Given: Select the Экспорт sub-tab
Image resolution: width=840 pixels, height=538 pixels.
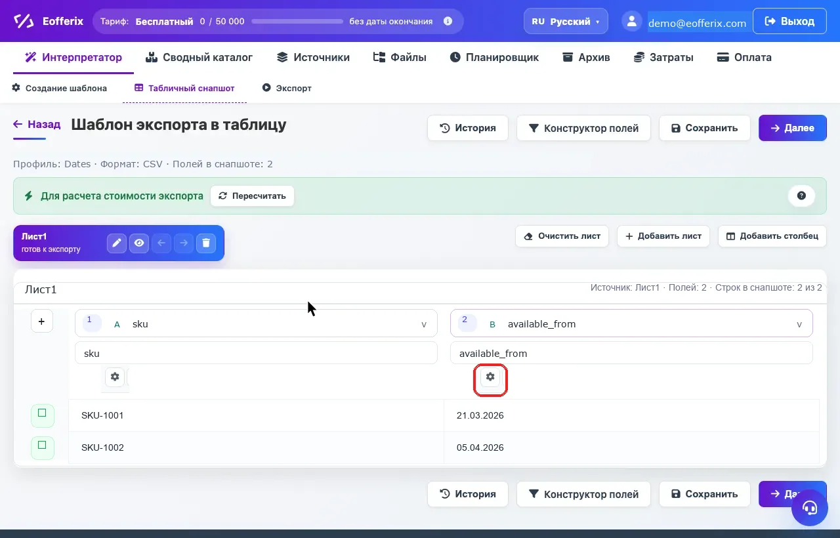Looking at the screenshot, I should (287, 88).
